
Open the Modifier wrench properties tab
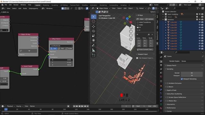click(161, 89)
